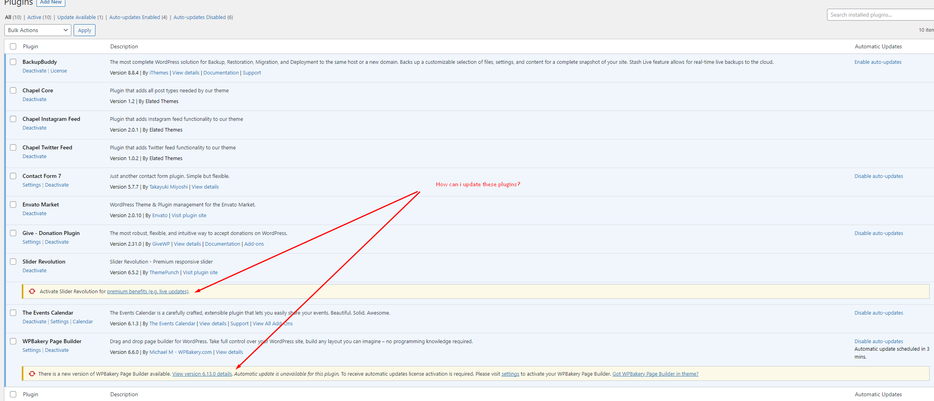This screenshot has width=934, height=401.
Task: Click the Description column header at top
Action: click(124, 46)
